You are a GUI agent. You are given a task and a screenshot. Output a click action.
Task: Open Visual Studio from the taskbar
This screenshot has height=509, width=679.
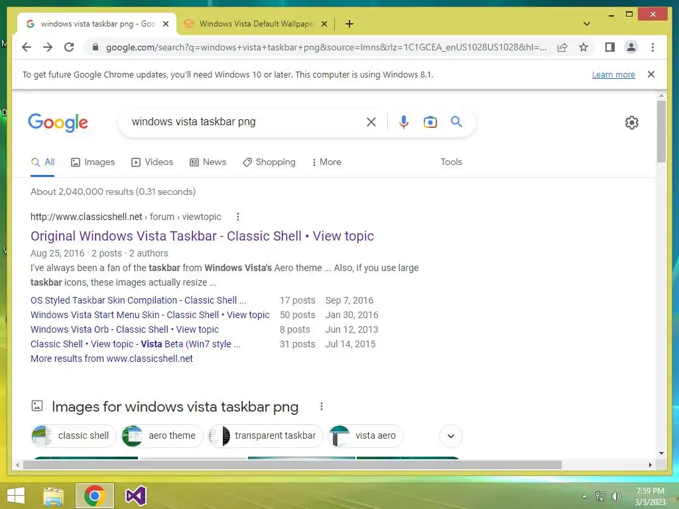click(x=135, y=496)
